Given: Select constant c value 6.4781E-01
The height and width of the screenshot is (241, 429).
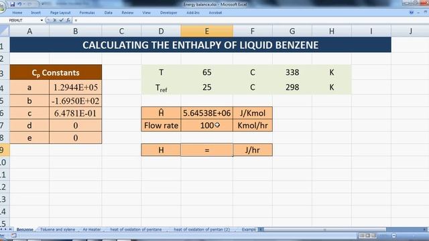Looking at the screenshot, I should (x=76, y=113).
